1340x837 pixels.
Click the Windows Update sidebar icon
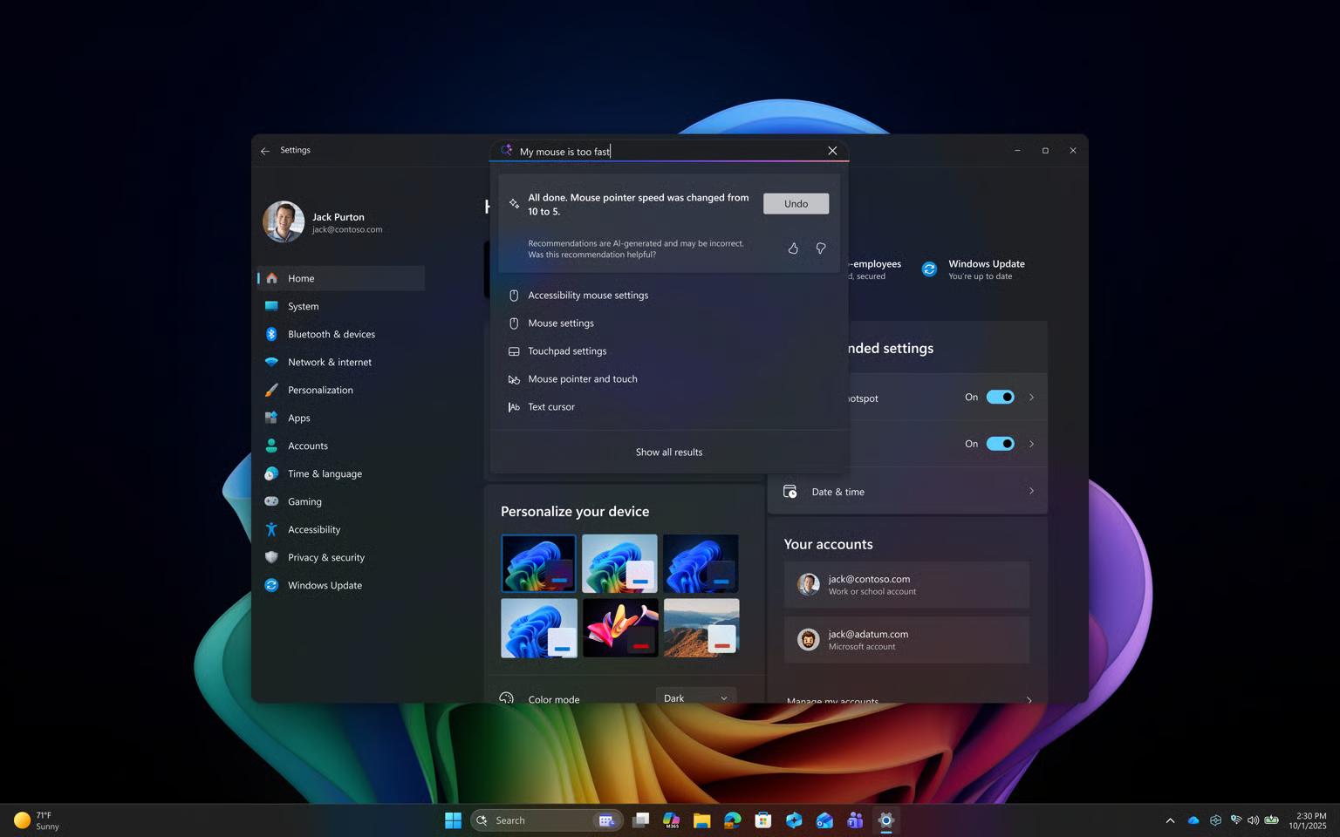click(271, 585)
